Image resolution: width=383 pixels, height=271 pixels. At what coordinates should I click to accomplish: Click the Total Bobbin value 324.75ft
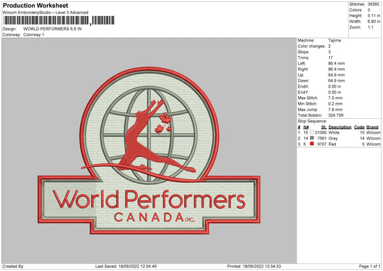[x=336, y=115]
